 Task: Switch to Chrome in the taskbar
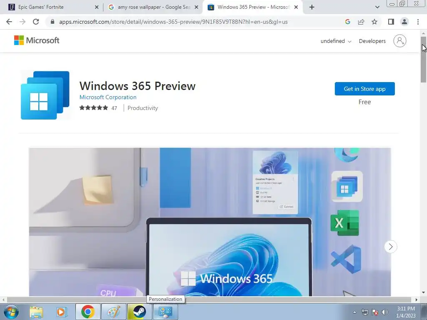click(x=88, y=312)
